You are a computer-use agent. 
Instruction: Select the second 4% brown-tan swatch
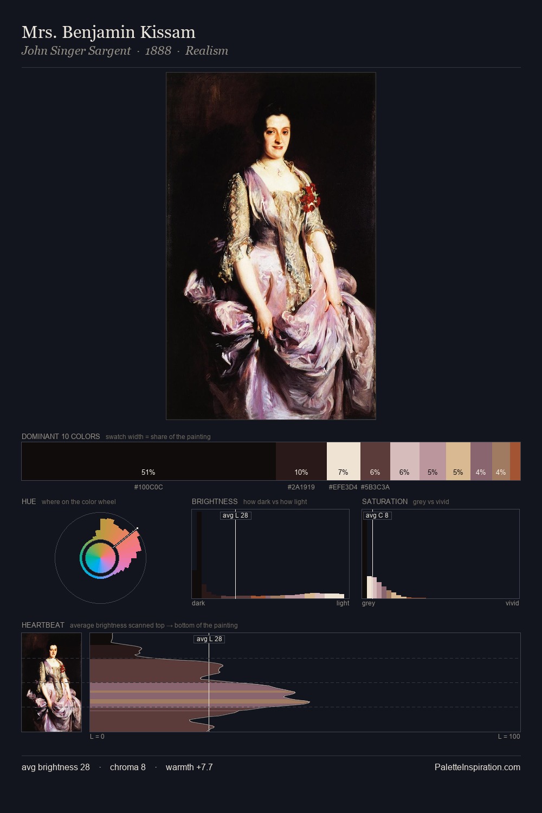(501, 461)
